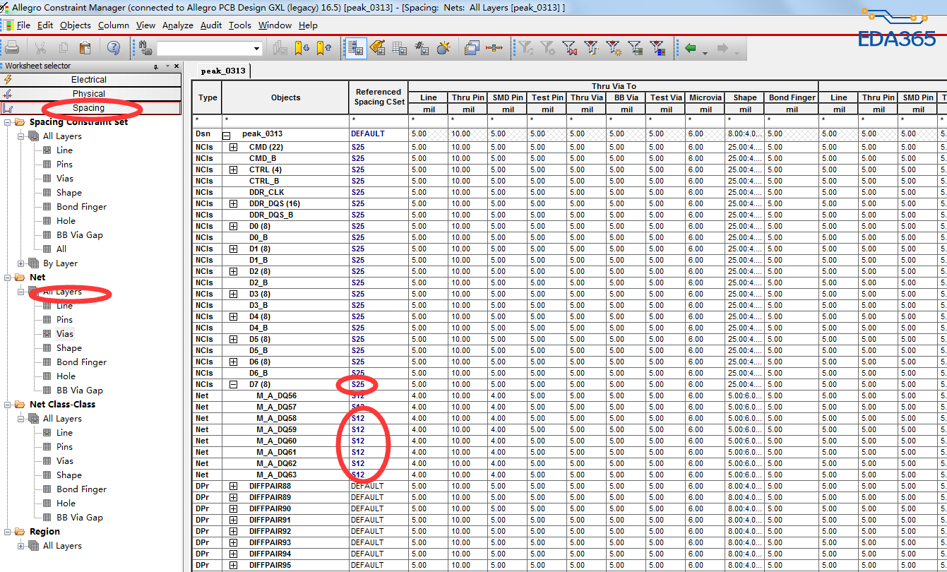Collapse the D7 (8) net class row

pos(233,384)
